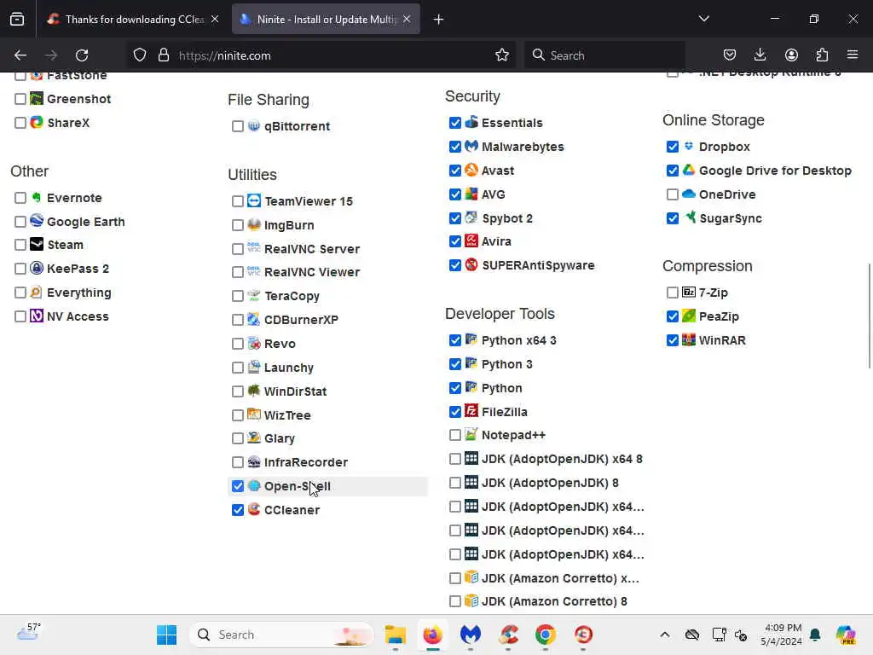Check the qBittorrent checkbox
Image resolution: width=873 pixels, height=655 pixels.
pos(238,126)
